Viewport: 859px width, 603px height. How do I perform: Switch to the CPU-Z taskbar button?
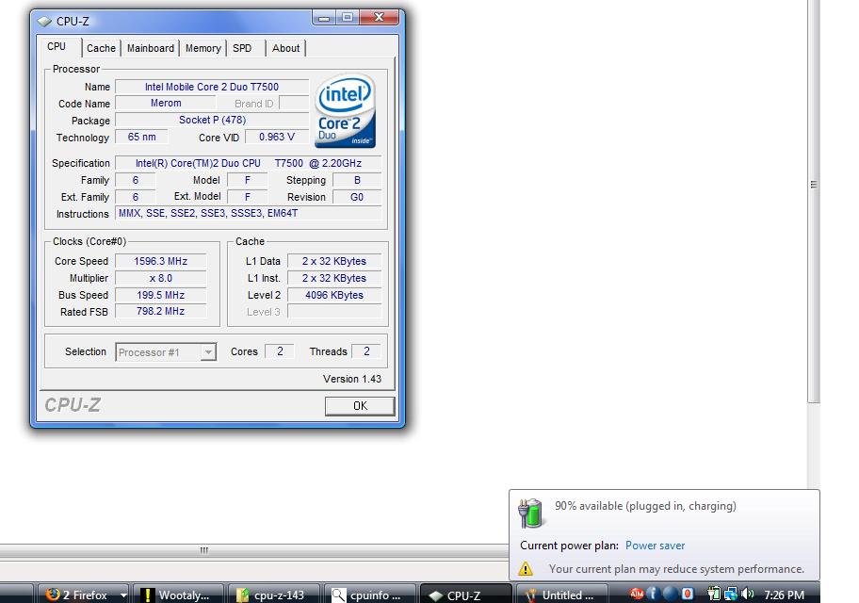point(465,595)
